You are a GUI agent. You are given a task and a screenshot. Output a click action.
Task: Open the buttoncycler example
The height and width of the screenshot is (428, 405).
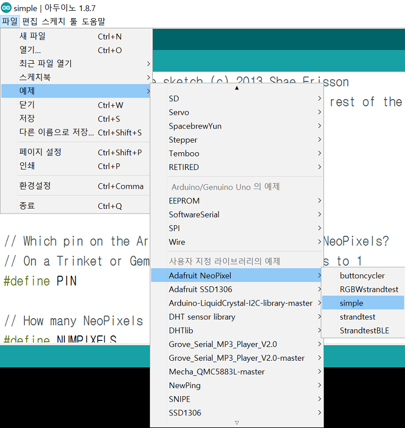click(363, 275)
